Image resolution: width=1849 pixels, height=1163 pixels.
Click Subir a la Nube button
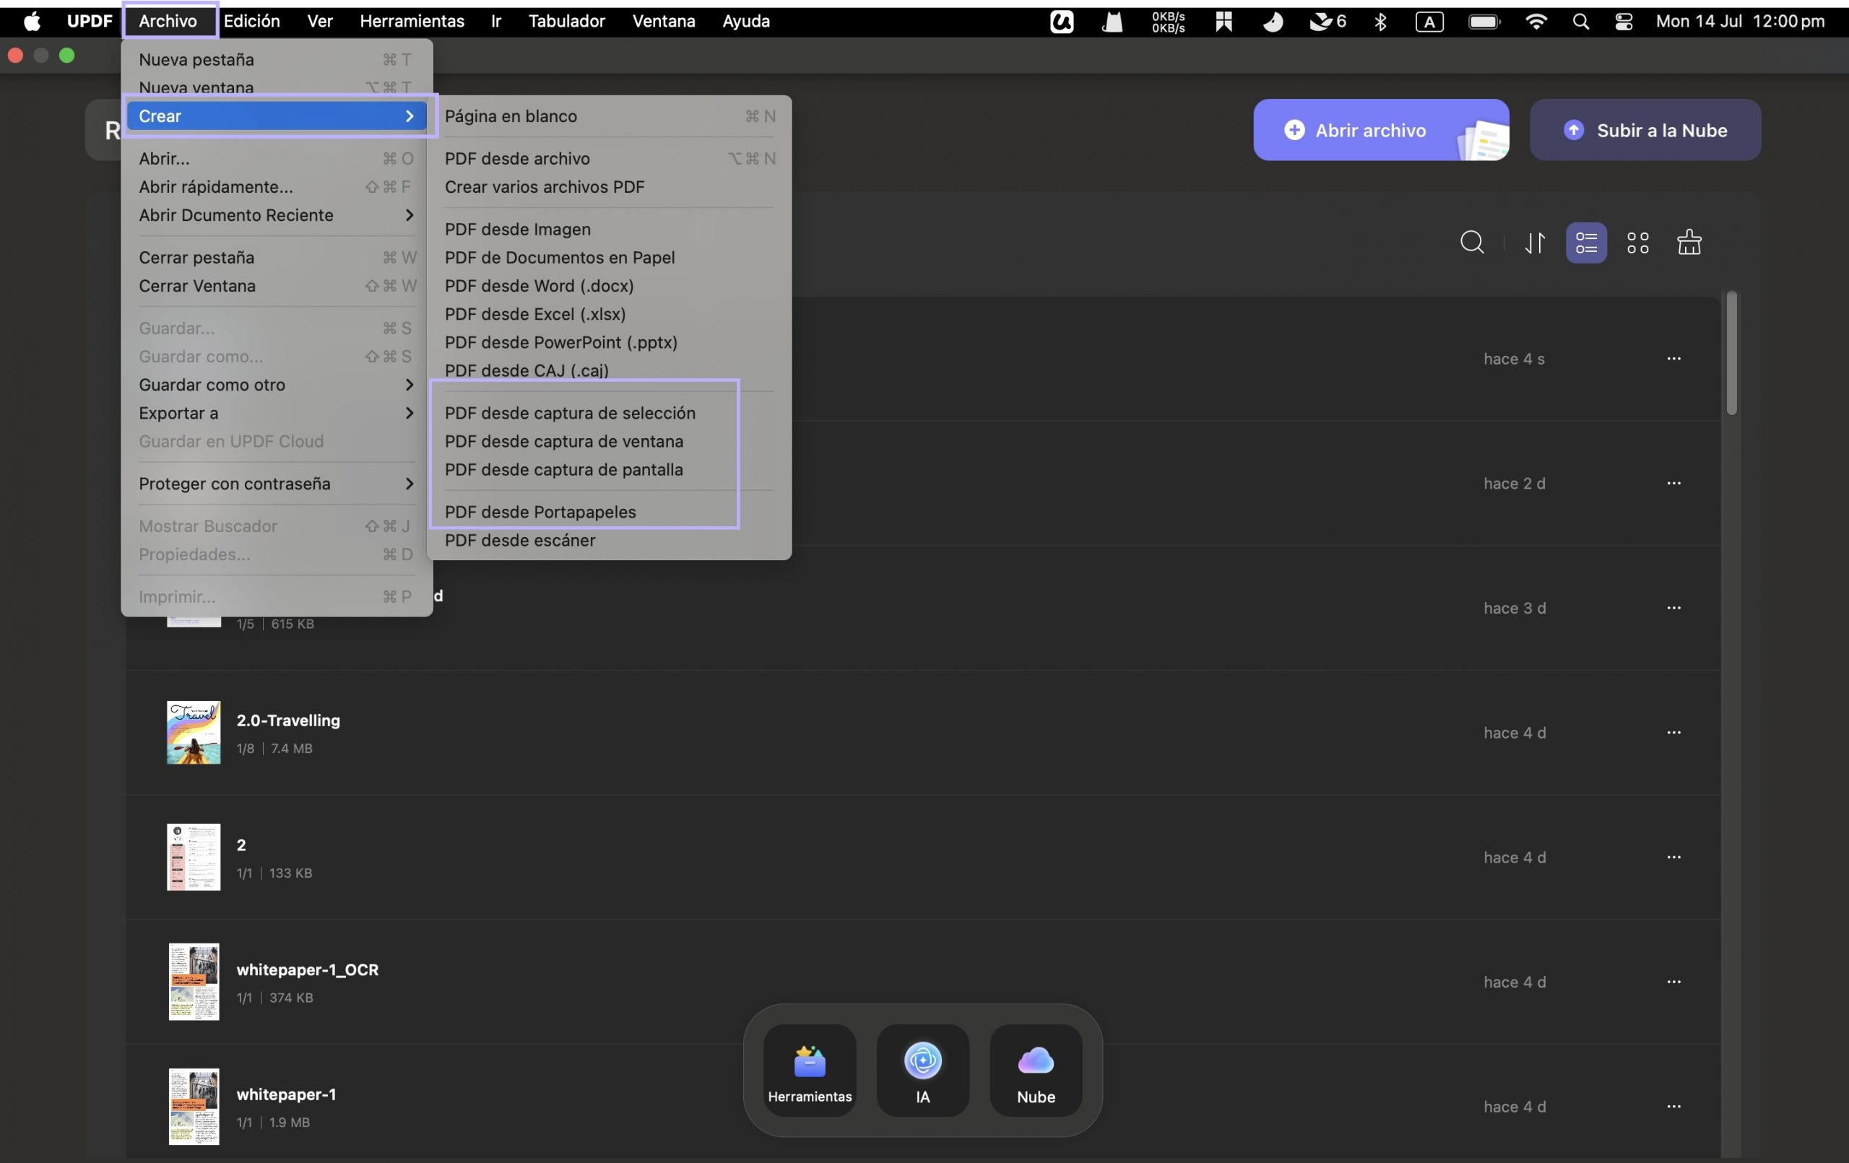[x=1645, y=130]
